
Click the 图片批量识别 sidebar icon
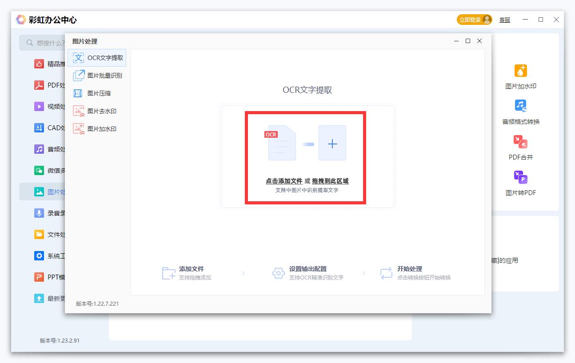pyautogui.click(x=79, y=76)
